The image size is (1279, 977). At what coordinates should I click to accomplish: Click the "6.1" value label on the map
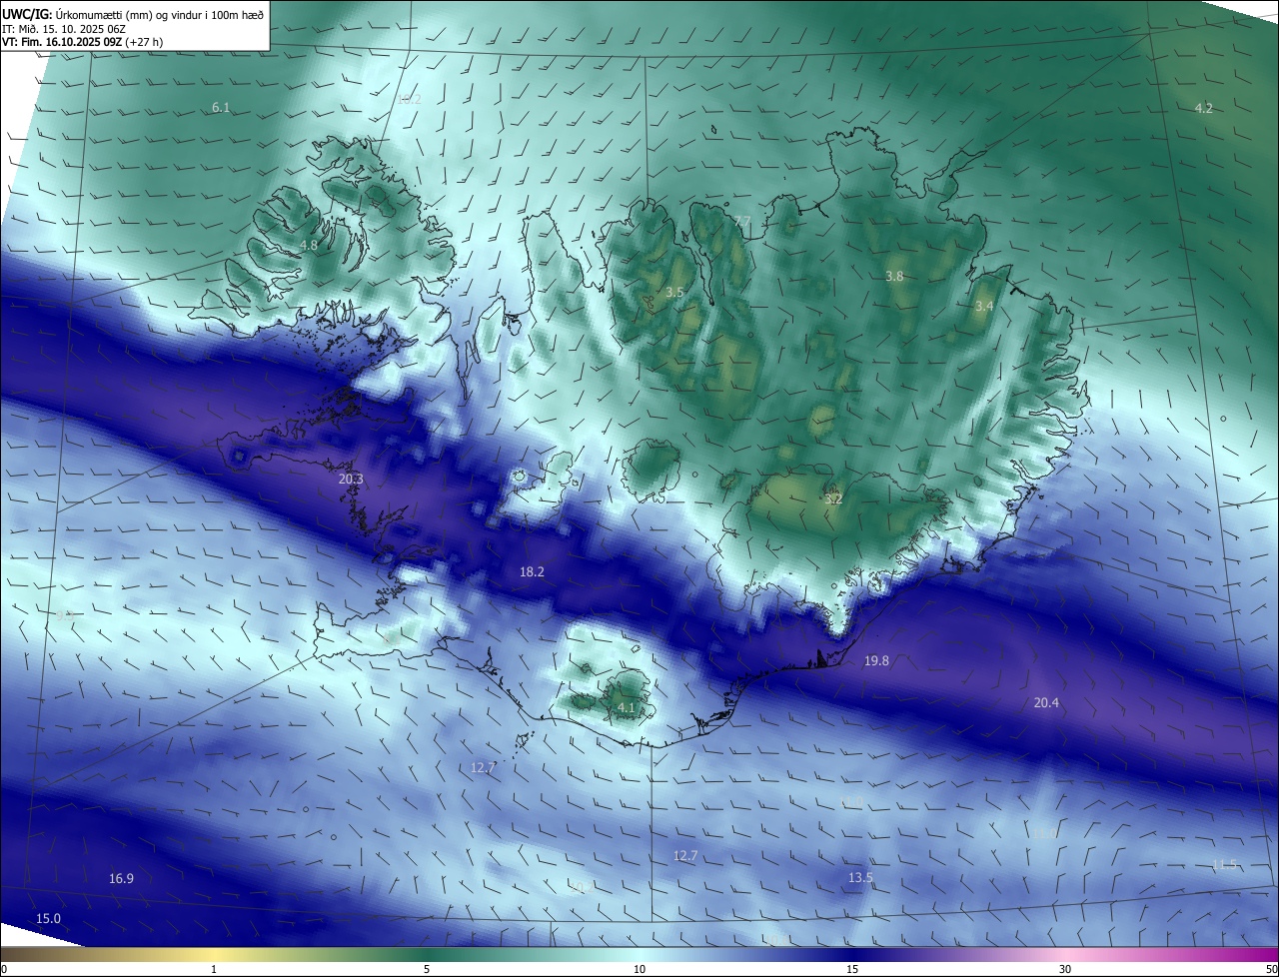coord(221,107)
